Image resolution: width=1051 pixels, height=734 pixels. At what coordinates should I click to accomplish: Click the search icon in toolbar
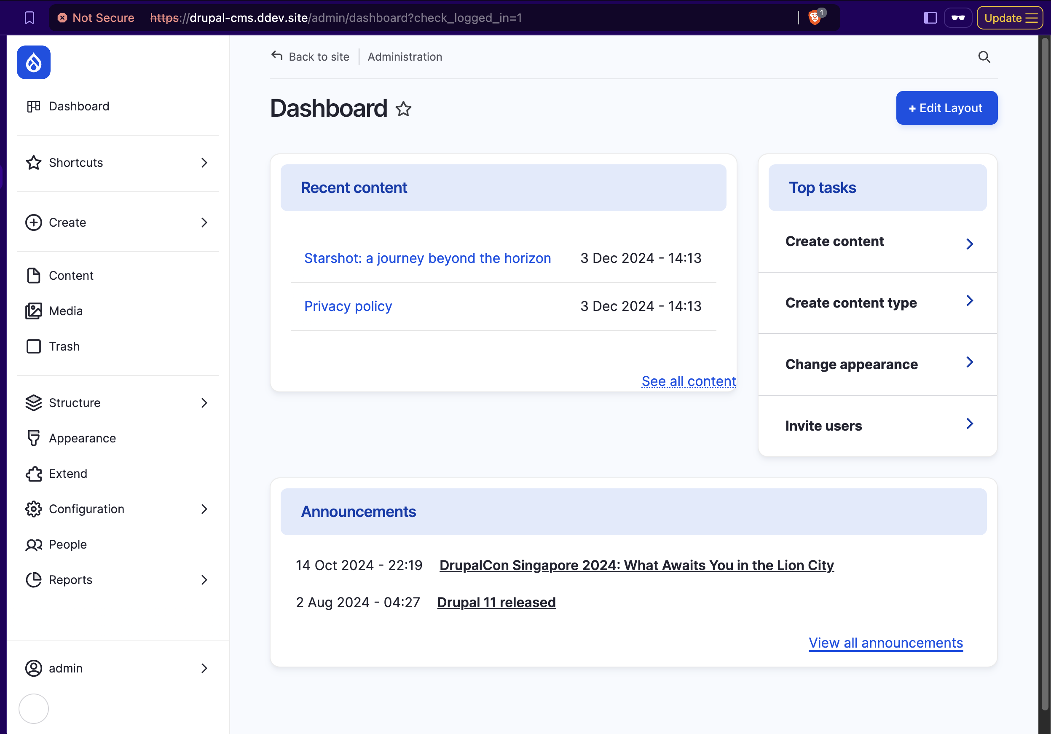983,57
